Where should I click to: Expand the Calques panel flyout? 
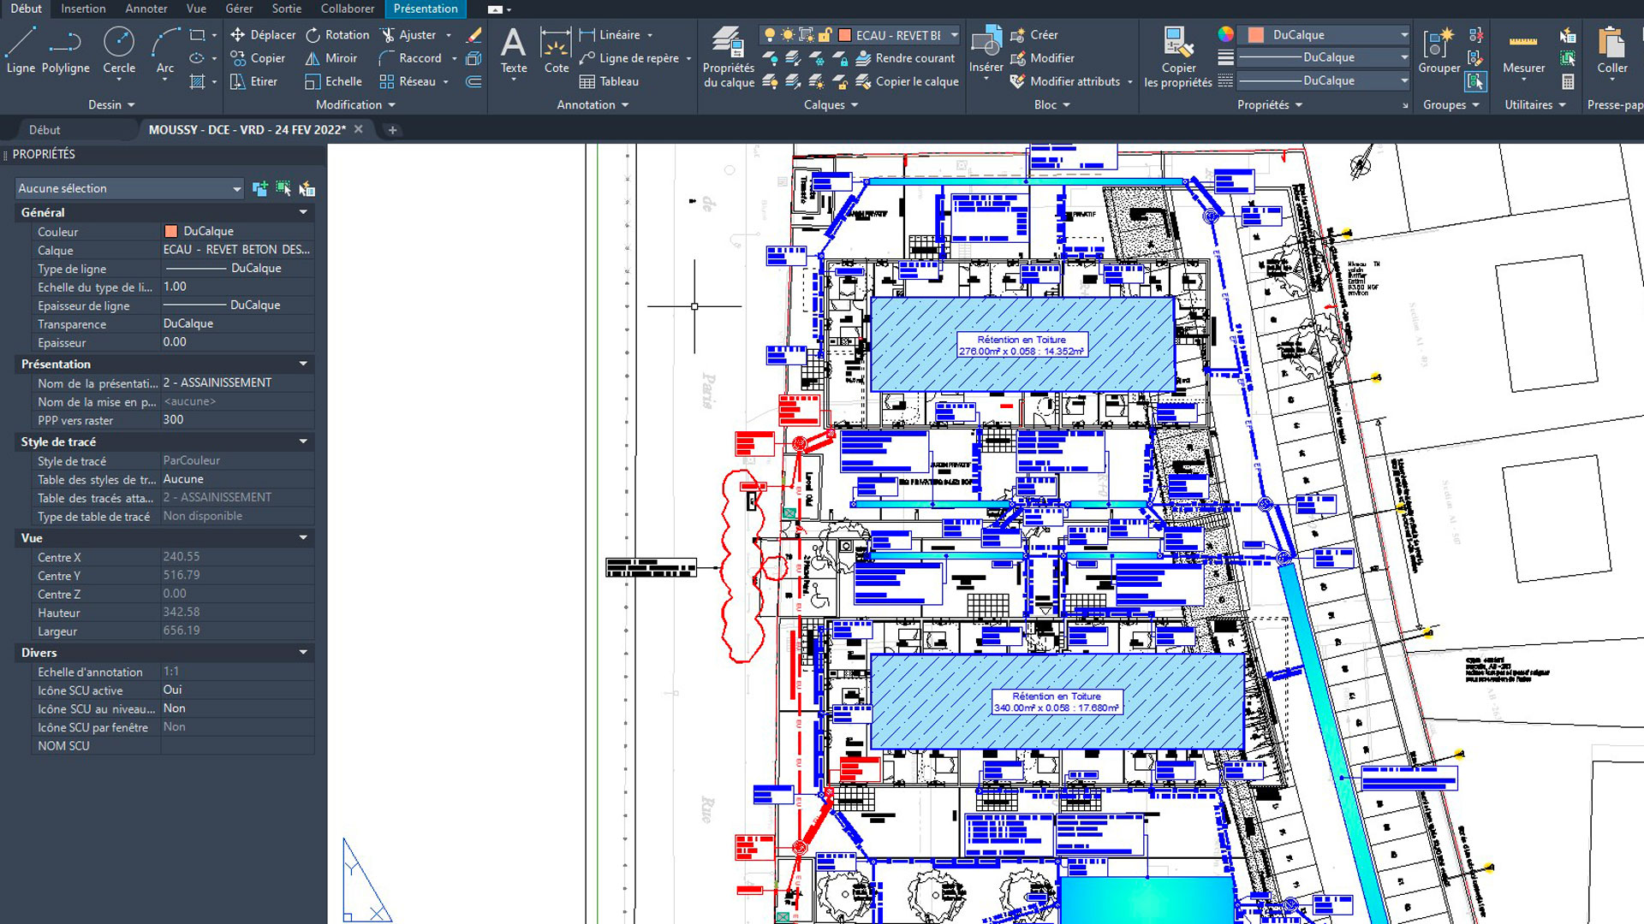tap(831, 104)
